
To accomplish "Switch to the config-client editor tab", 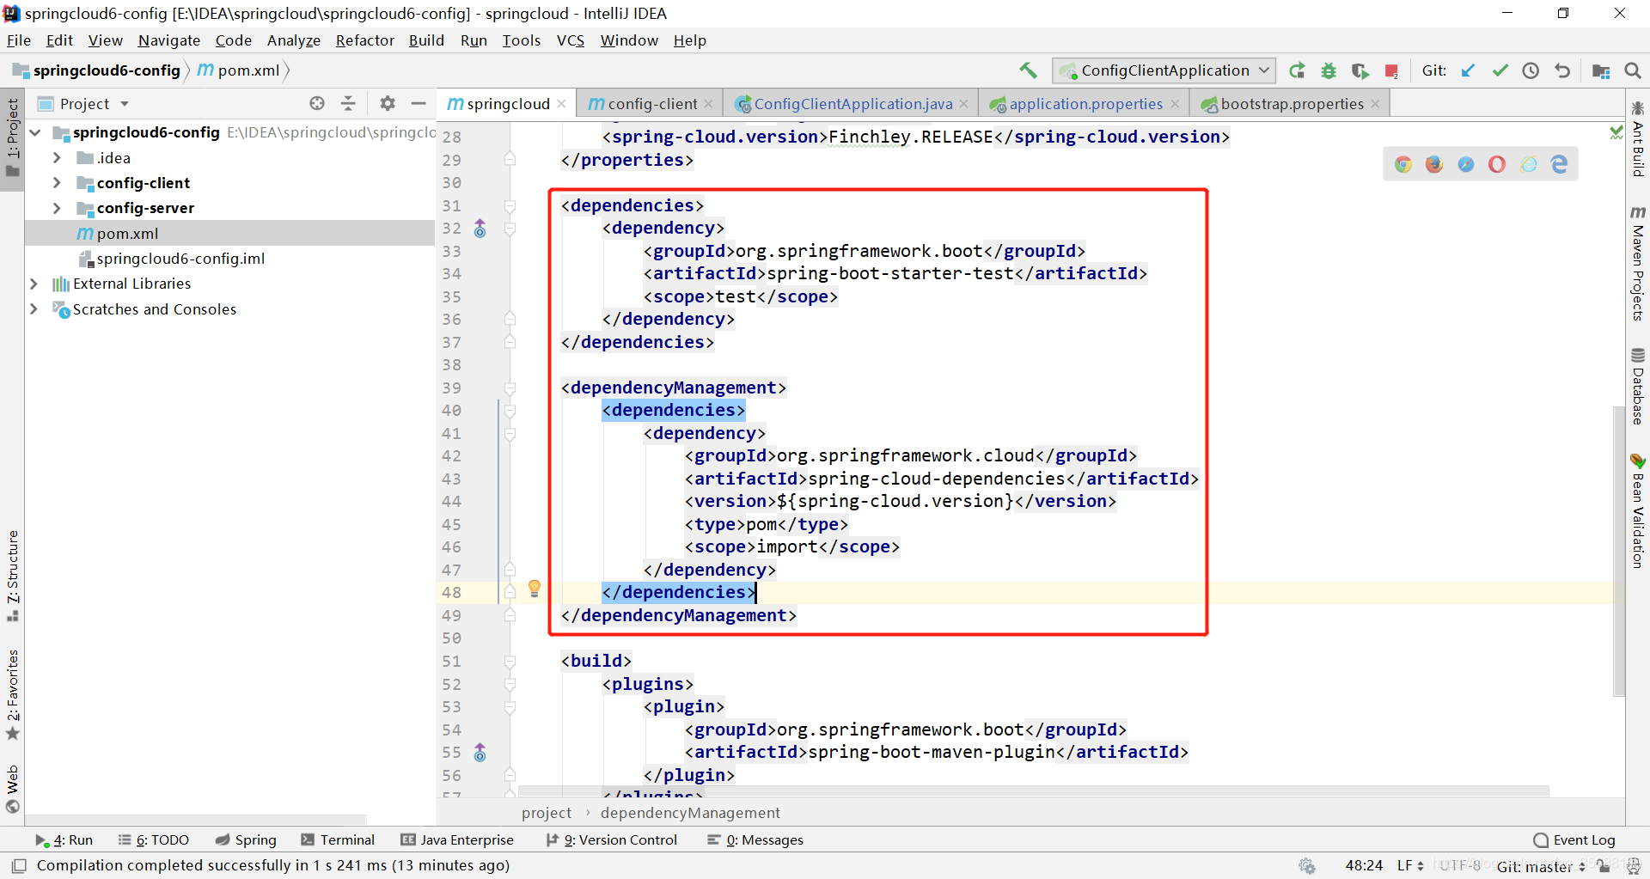I will [x=651, y=103].
